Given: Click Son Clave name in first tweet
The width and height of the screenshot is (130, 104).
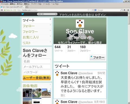Looking at the screenshot, I should 69,73.
